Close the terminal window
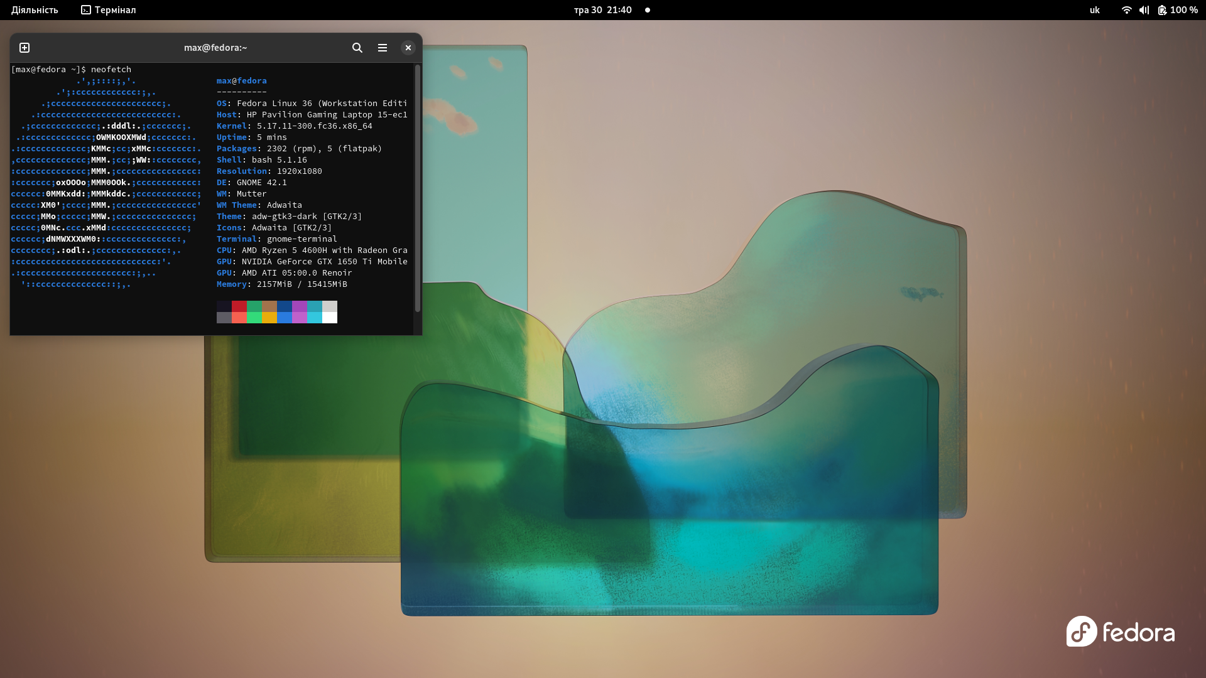This screenshot has height=678, width=1206. (x=408, y=48)
